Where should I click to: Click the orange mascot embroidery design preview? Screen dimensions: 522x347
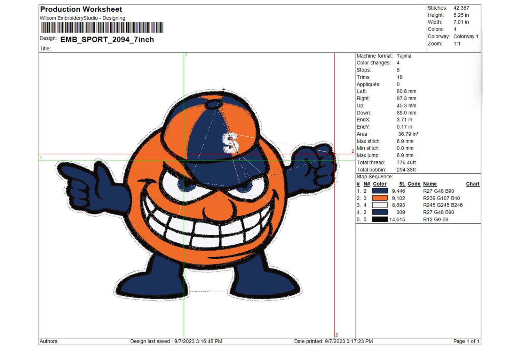pyautogui.click(x=197, y=194)
